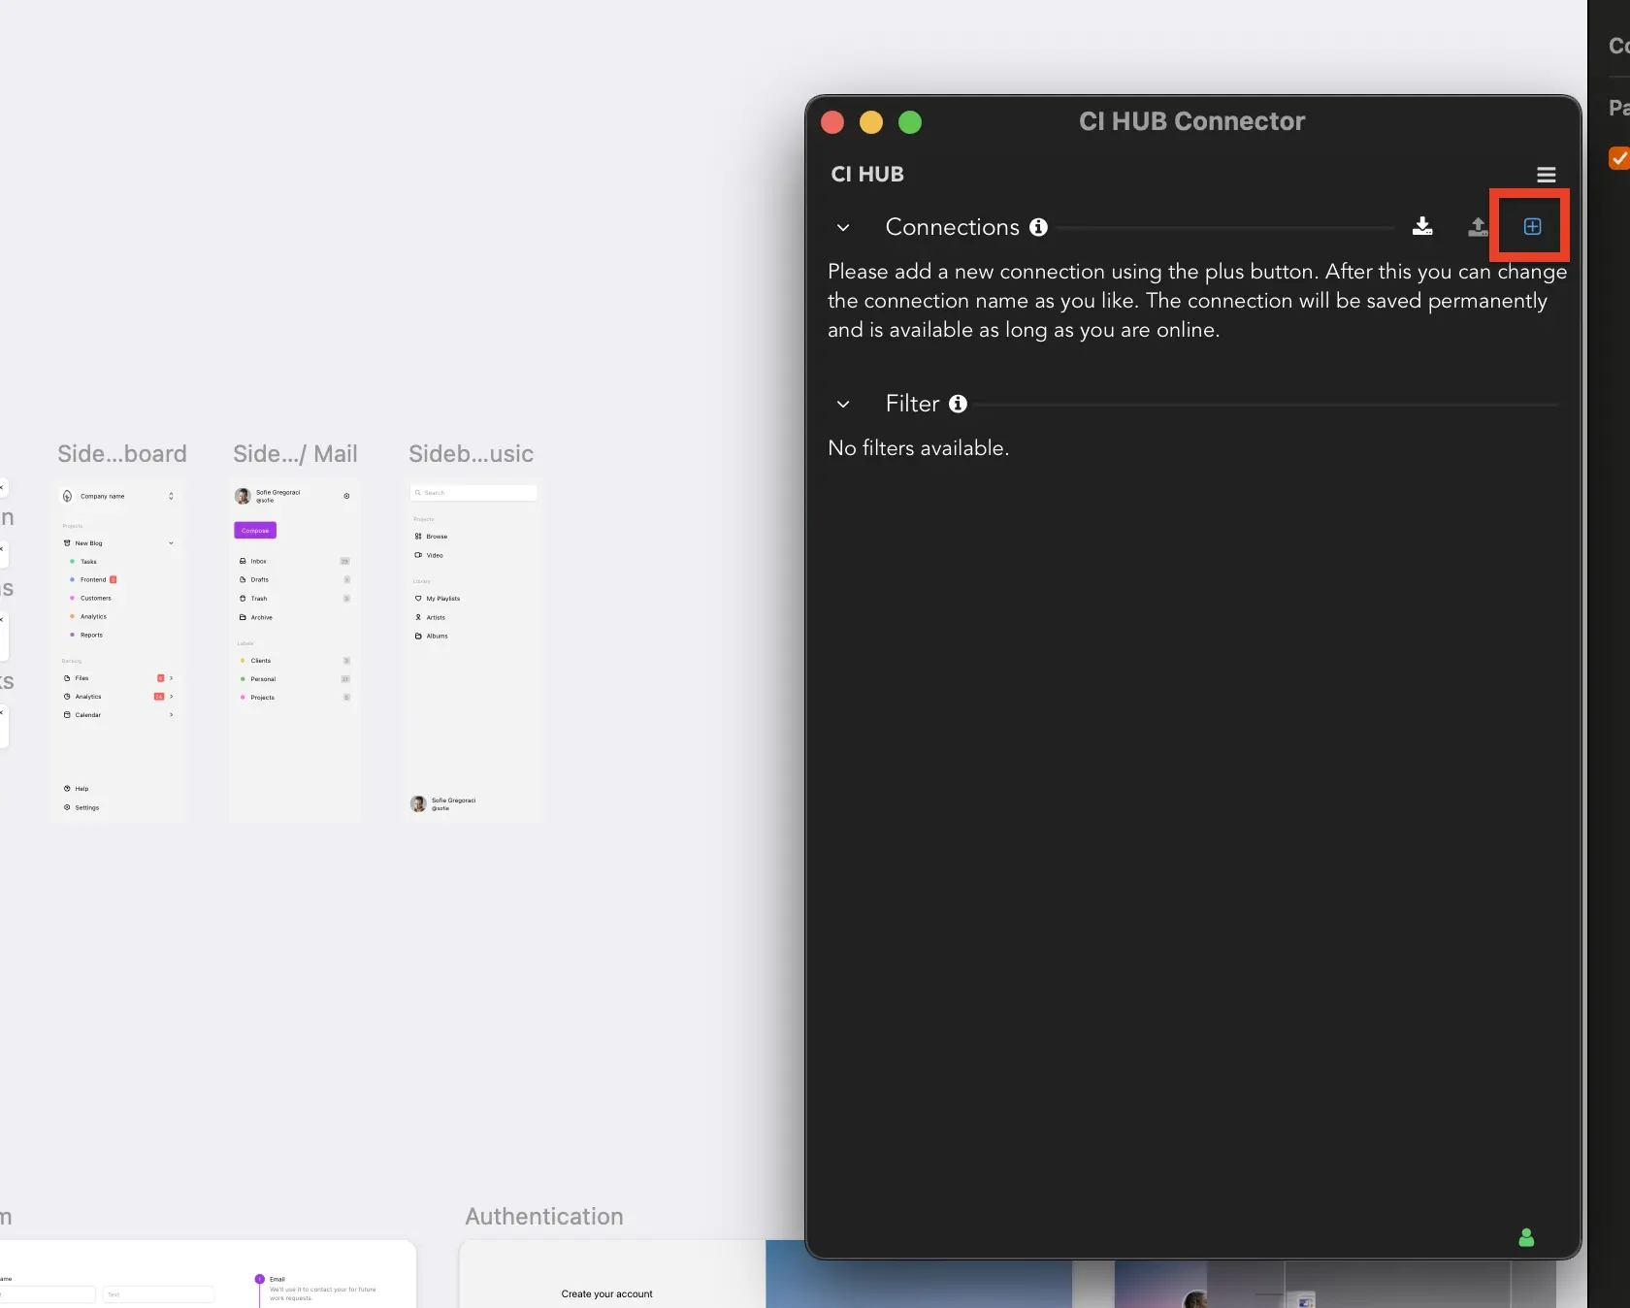Click the download tray icon in Connections
Screen dimensions: 1630x1308
point(1422,226)
